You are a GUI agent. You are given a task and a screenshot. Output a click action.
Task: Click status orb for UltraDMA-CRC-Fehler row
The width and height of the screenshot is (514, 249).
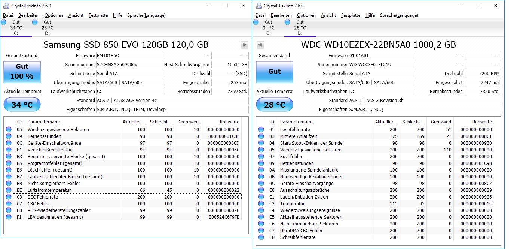pyautogui.click(x=261, y=231)
